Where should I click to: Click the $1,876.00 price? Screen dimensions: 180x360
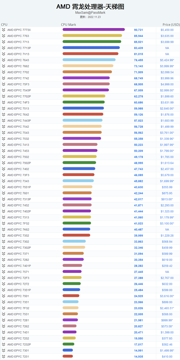[x=167, y=114]
